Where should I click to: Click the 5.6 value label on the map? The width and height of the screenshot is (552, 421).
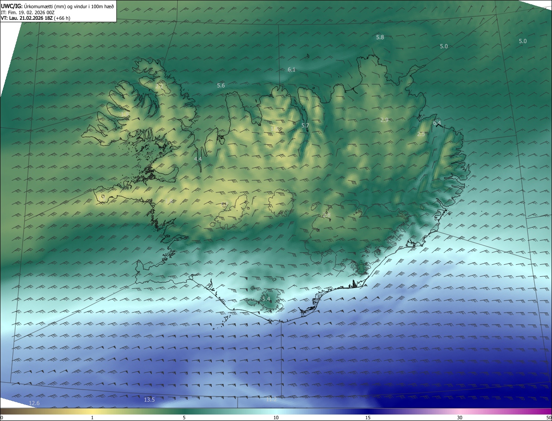(221, 86)
